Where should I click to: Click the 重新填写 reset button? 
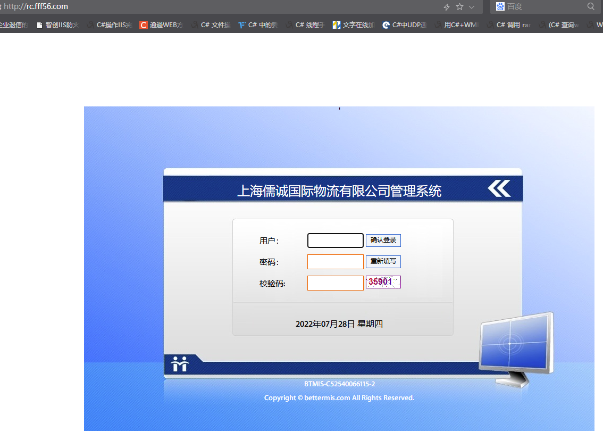383,261
